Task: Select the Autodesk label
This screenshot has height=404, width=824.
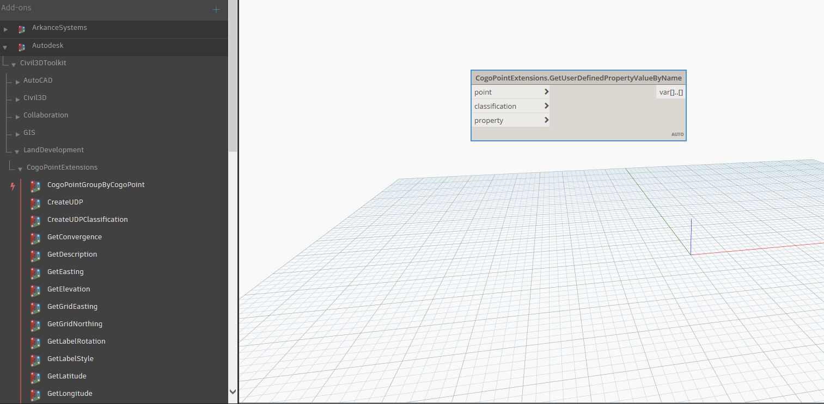Action: coord(48,46)
